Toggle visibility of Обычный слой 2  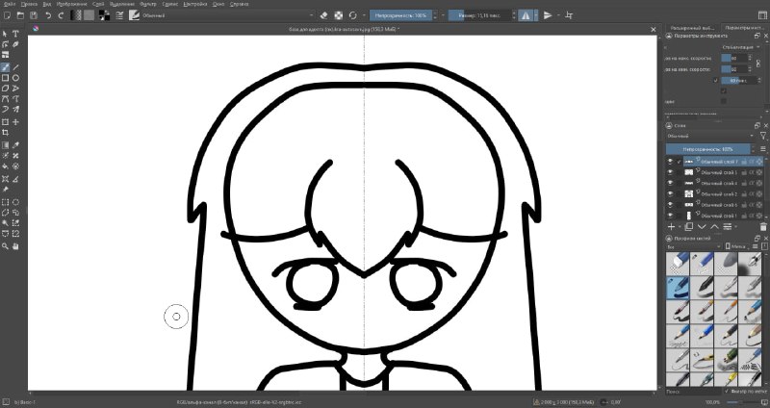click(670, 194)
